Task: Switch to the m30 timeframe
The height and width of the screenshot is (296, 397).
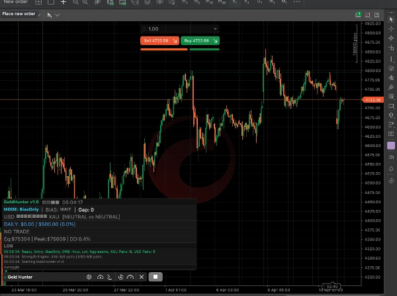Action: 222,2
